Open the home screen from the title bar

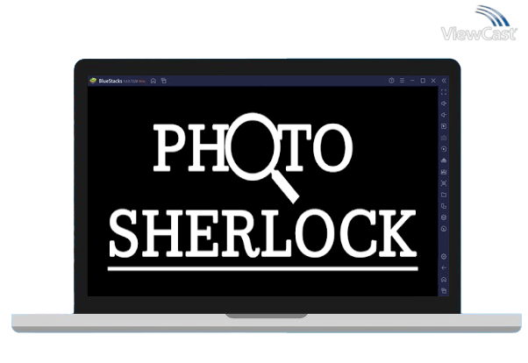153,81
